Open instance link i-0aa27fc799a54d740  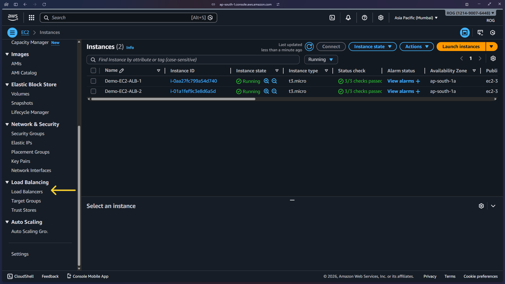[194, 81]
